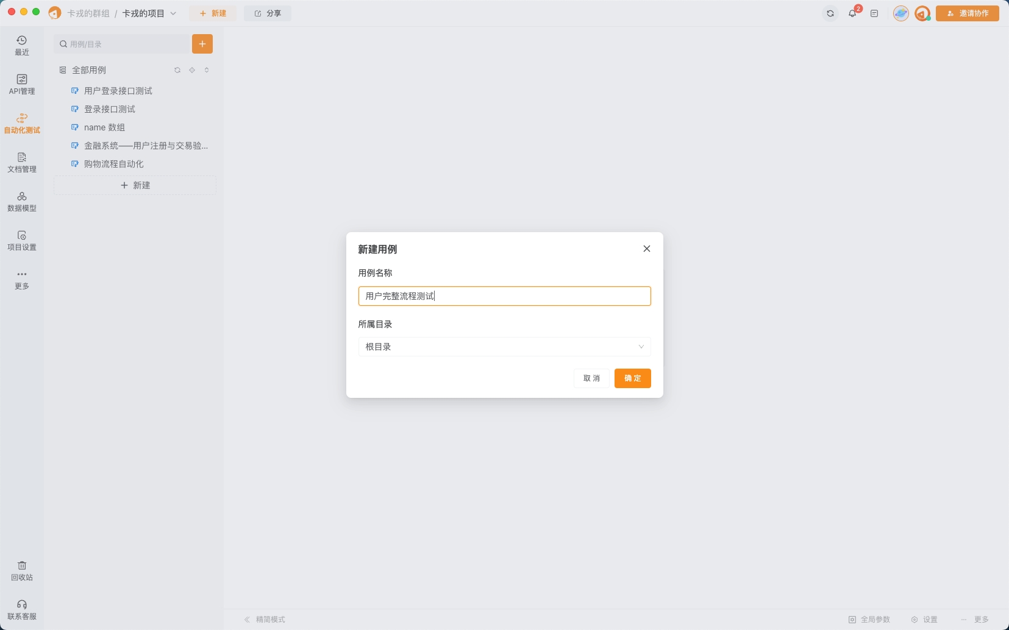Click the top-bar sync refresh icon

coord(830,13)
